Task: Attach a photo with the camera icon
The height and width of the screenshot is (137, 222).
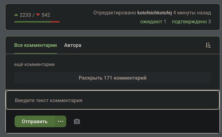Action: coord(77,121)
